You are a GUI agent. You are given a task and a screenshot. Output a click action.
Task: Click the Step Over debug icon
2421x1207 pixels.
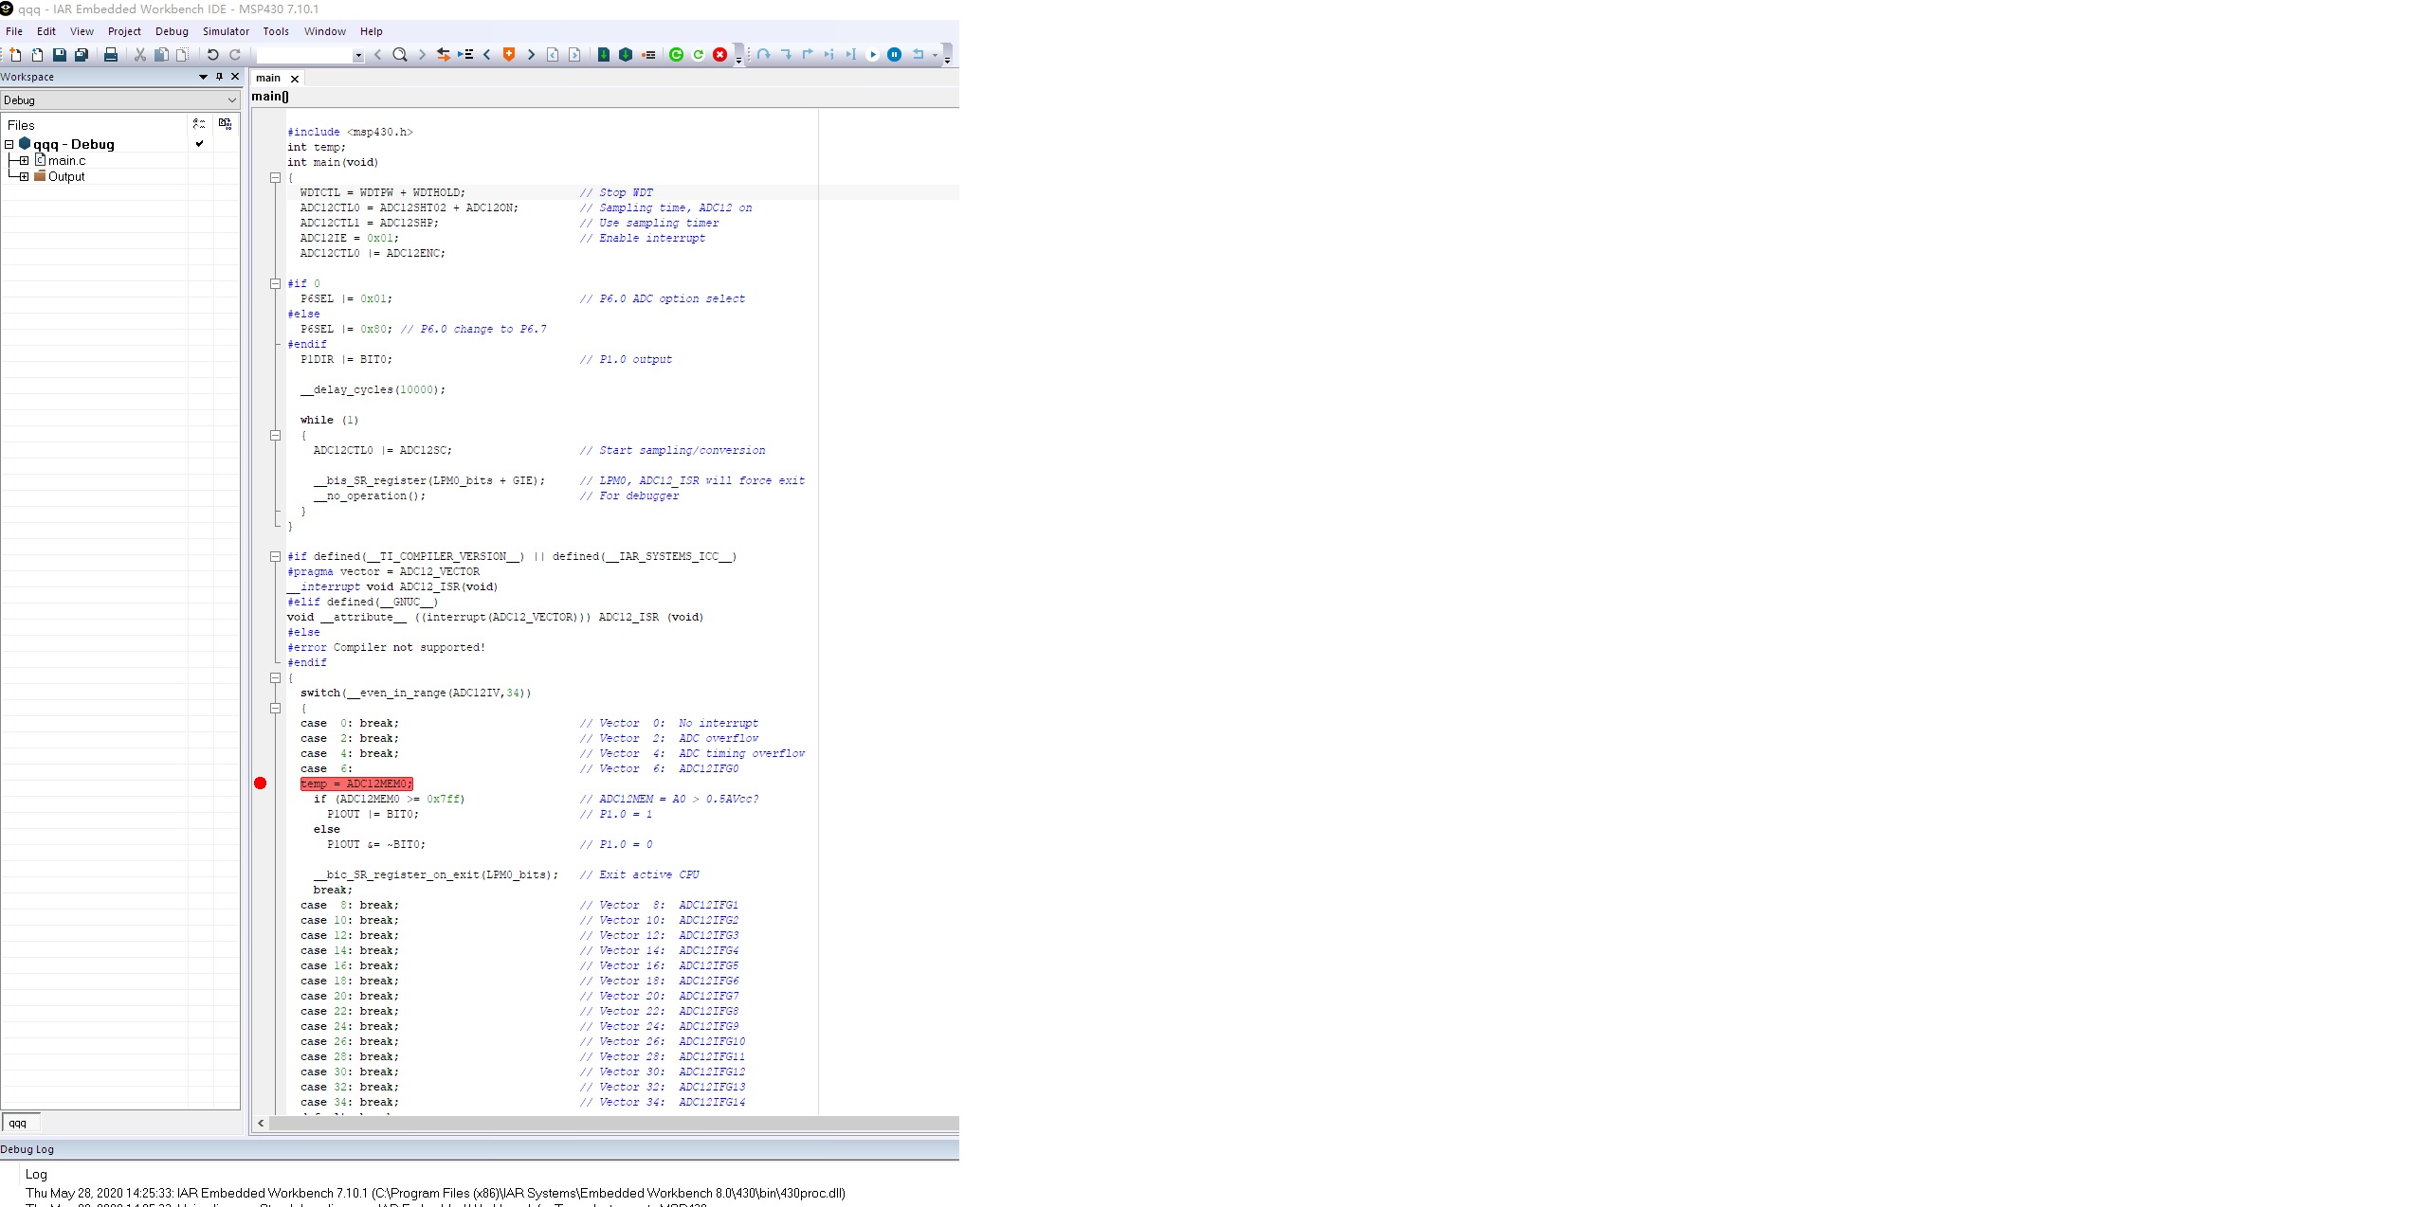click(763, 55)
